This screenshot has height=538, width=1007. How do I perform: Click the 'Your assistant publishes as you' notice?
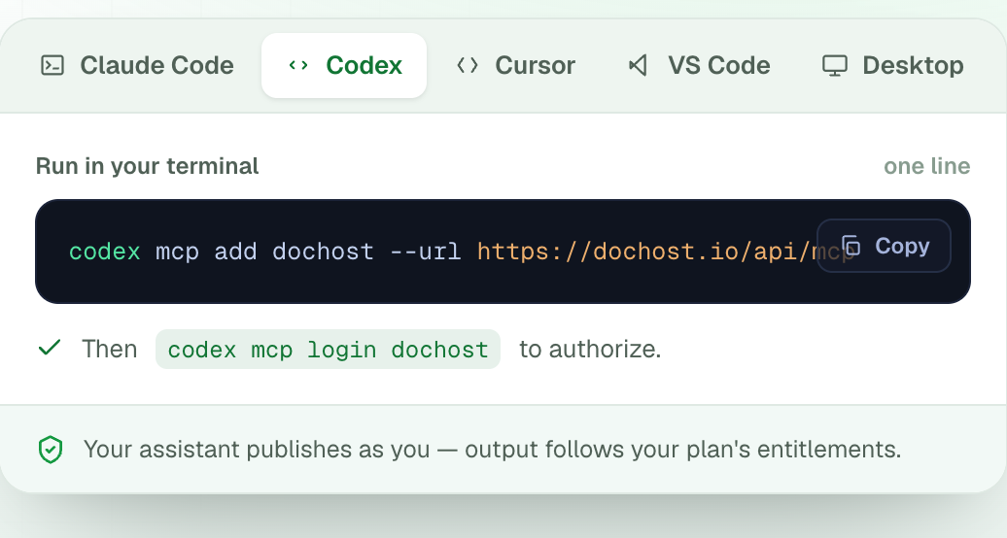click(492, 450)
